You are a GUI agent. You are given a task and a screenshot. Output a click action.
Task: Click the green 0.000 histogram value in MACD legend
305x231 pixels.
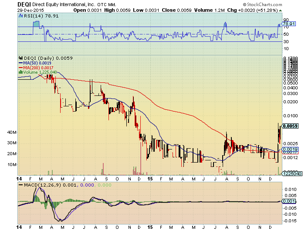click(104, 185)
